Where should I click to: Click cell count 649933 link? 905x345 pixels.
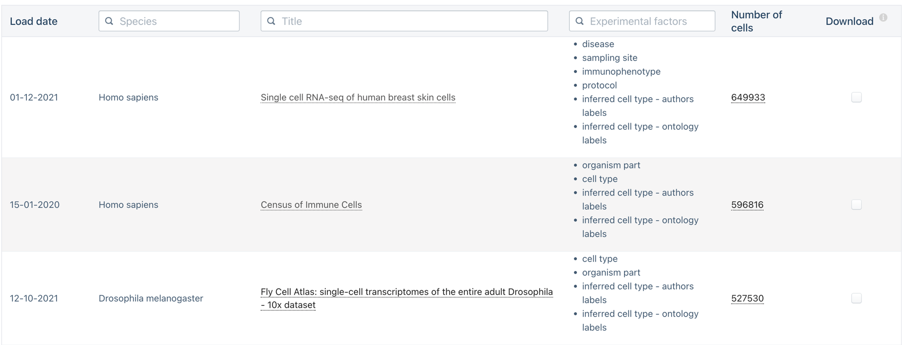pos(748,98)
